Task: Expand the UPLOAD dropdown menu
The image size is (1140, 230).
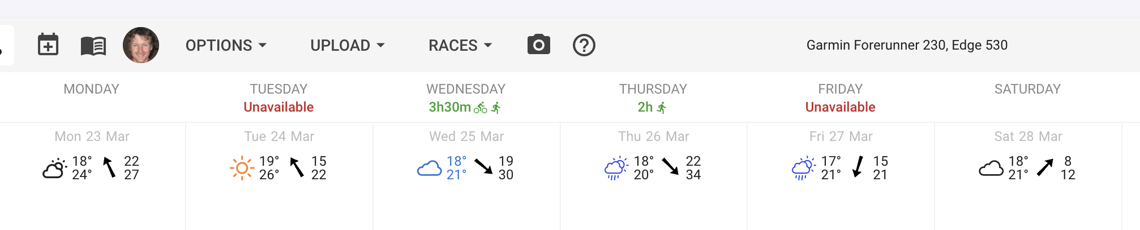Action: (x=347, y=45)
